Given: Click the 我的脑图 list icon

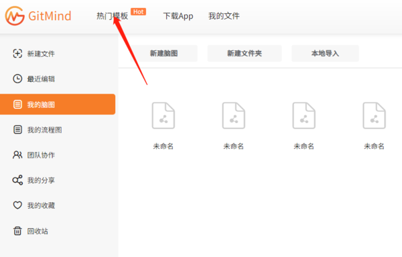Looking at the screenshot, I should coord(17,104).
